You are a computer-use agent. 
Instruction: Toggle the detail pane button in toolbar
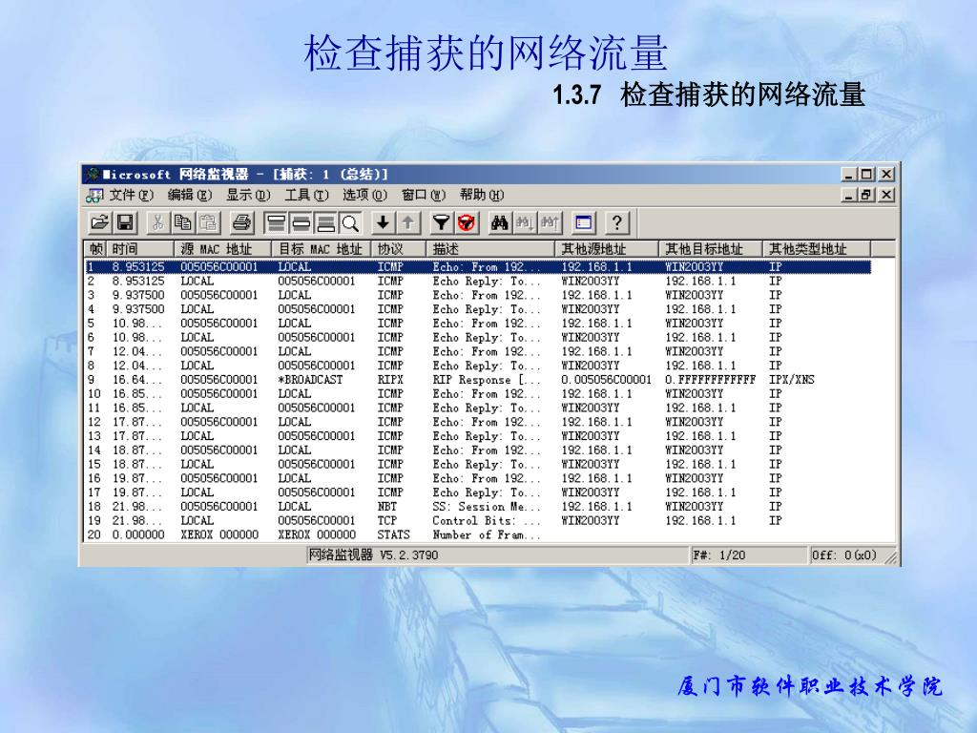click(301, 222)
